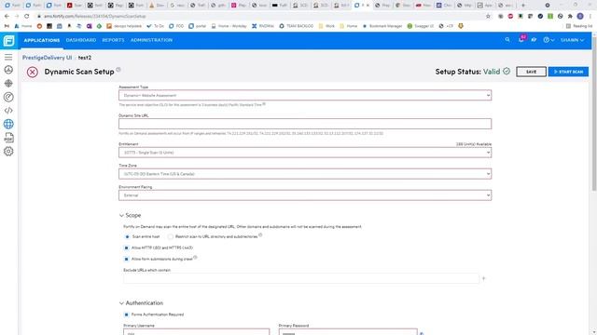597x335 pixels.
Task: Open the scans radar sidebar icon
Action: [8, 97]
